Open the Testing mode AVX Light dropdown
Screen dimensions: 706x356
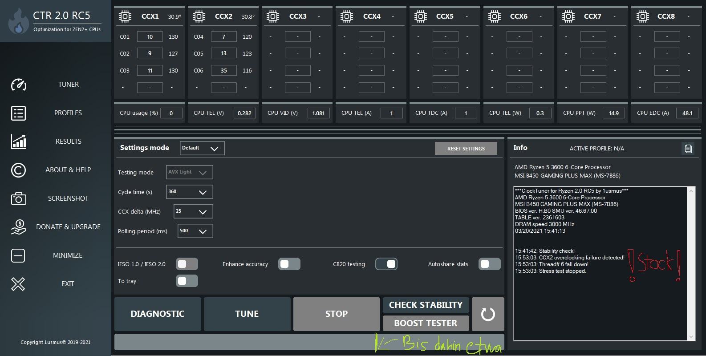[189, 172]
